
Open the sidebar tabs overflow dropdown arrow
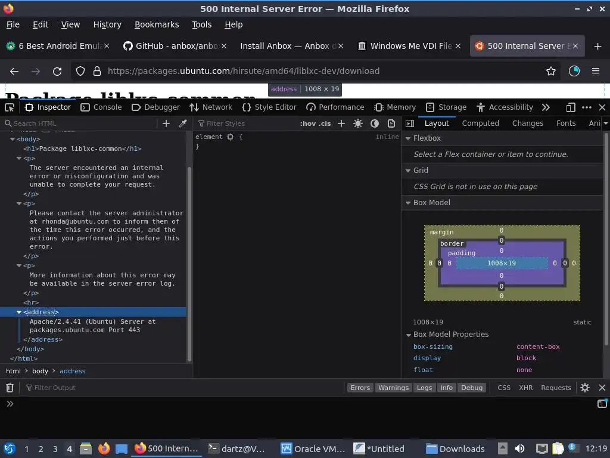(x=606, y=123)
